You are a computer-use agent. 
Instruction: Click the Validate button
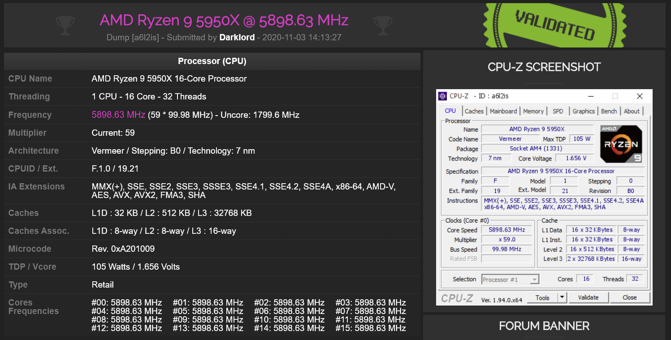pyautogui.click(x=588, y=297)
